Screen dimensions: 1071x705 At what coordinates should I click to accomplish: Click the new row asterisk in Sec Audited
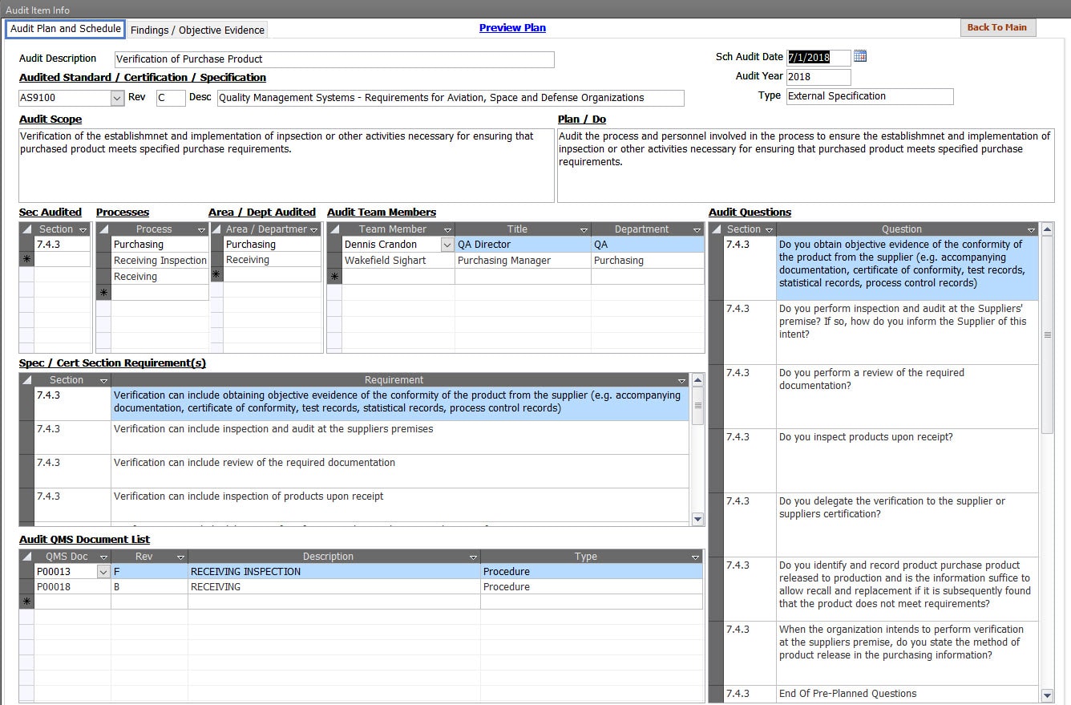(26, 259)
